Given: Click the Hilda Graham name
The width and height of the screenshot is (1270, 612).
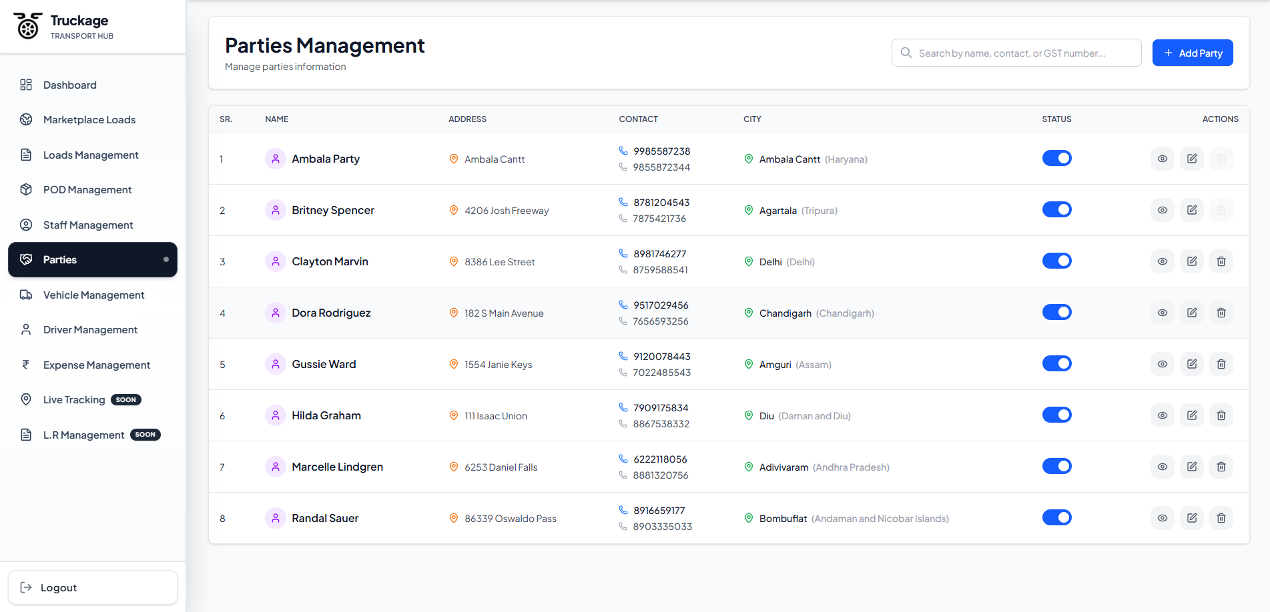Looking at the screenshot, I should pos(326,415).
